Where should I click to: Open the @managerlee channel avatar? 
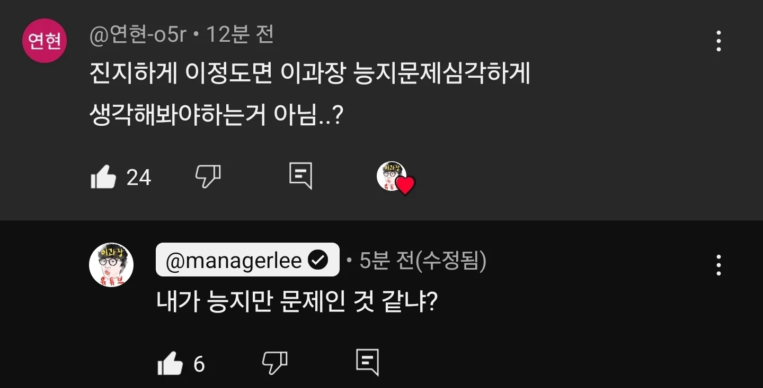pyautogui.click(x=111, y=265)
